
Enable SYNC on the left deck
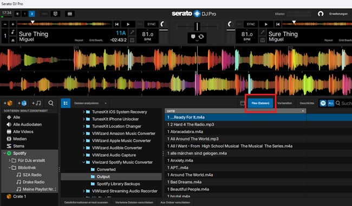(x=151, y=24)
